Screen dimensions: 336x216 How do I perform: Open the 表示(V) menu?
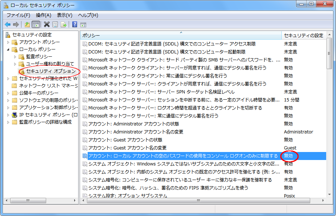coord(64,15)
